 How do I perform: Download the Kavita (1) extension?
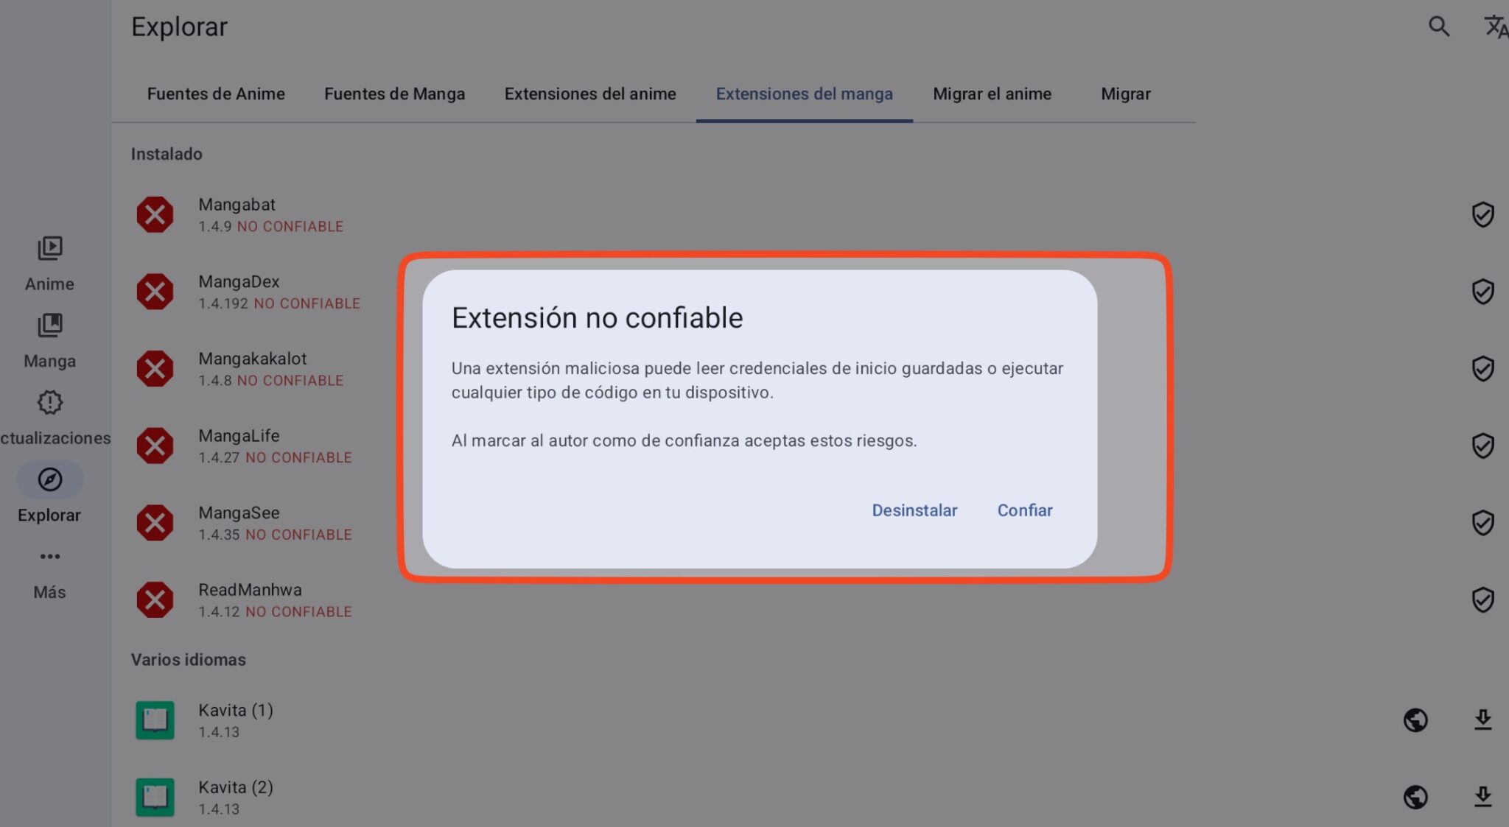pos(1482,719)
